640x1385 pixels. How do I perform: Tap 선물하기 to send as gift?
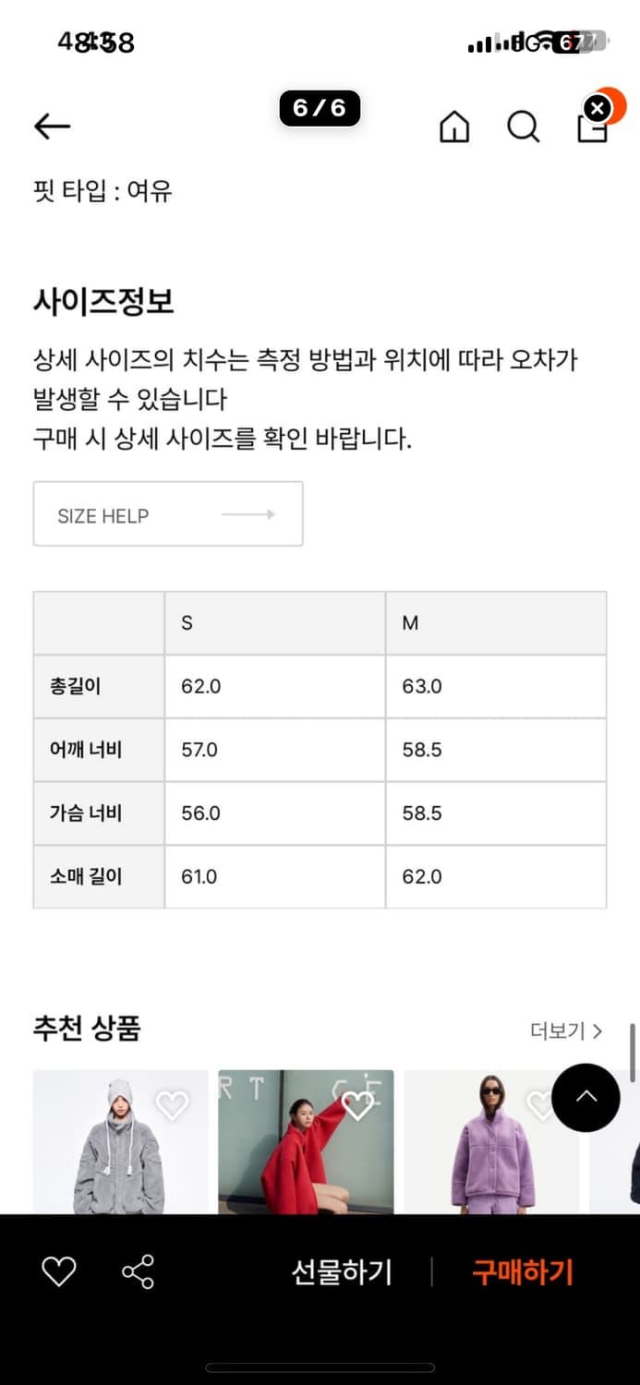tap(342, 1271)
